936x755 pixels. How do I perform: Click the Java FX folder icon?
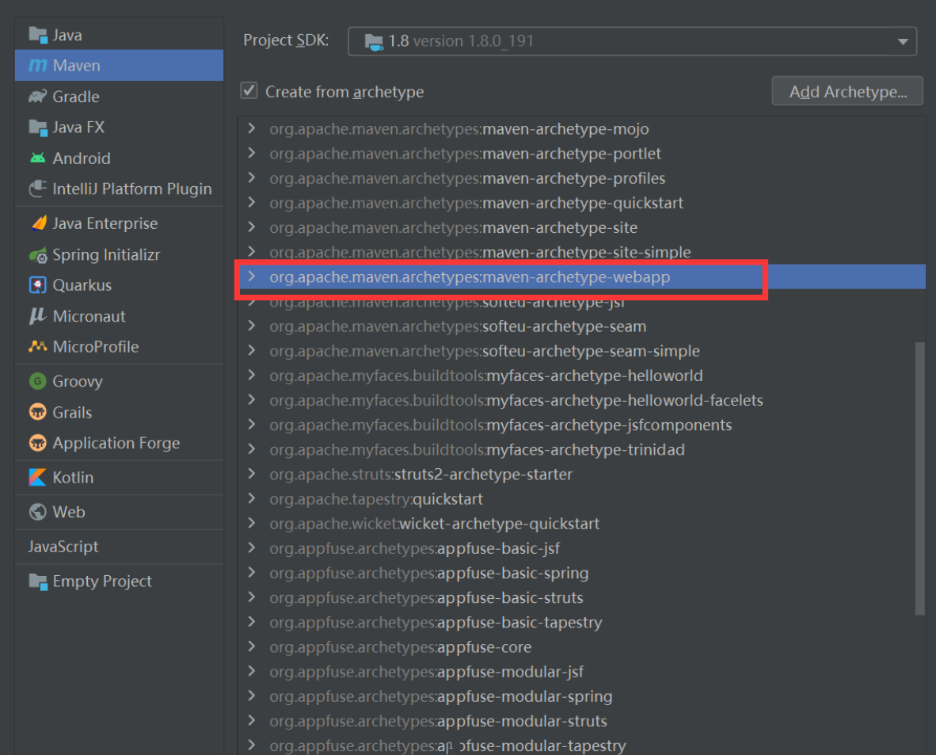click(37, 128)
